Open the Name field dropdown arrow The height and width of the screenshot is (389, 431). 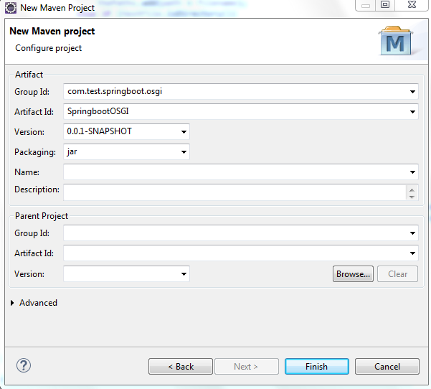click(412, 172)
